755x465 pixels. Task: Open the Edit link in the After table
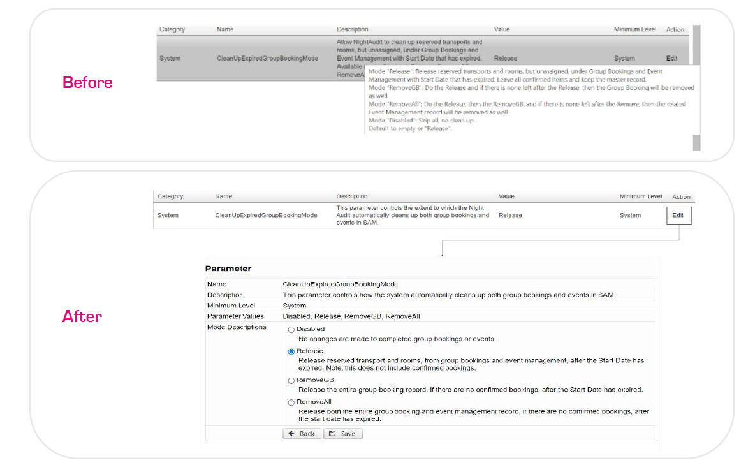coord(678,216)
